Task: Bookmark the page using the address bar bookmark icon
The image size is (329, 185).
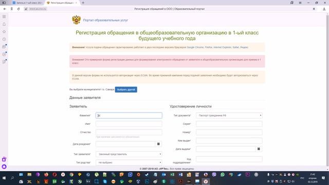Action: pyautogui.click(x=314, y=9)
